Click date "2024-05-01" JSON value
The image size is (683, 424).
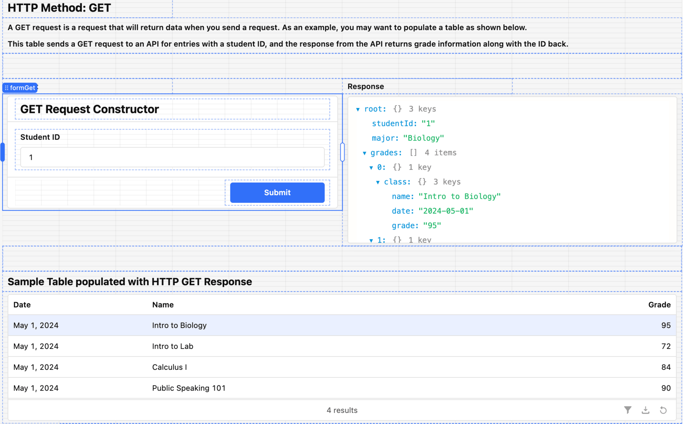(445, 211)
